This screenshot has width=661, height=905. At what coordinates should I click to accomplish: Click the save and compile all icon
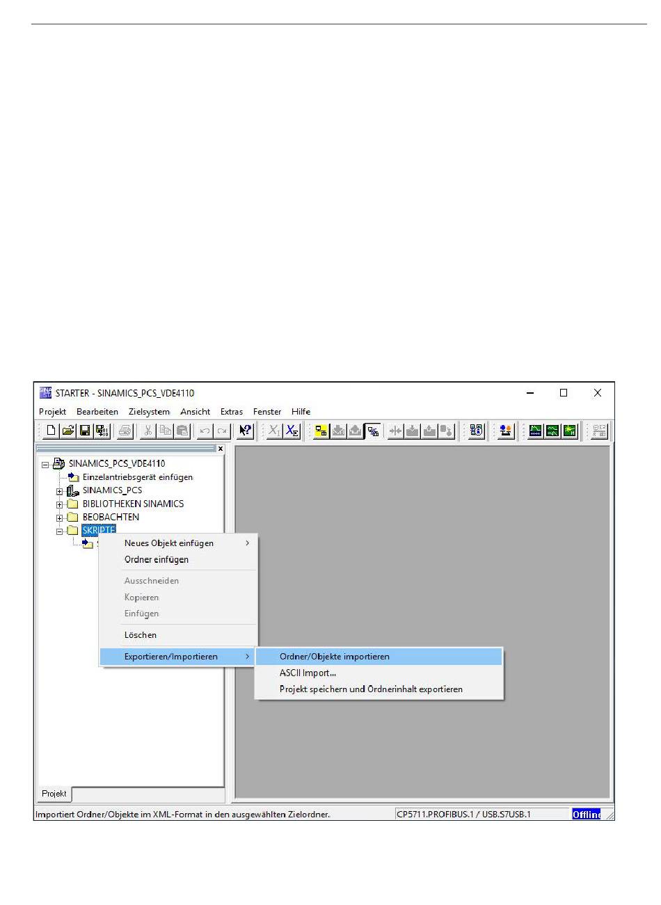coord(102,431)
